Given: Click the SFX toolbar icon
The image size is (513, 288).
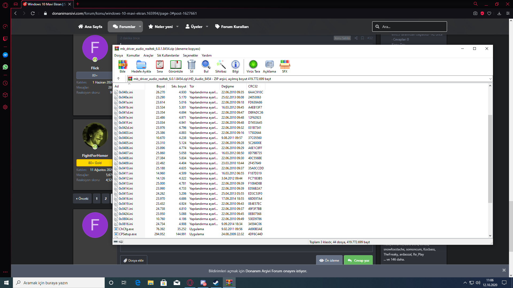Looking at the screenshot, I should pyautogui.click(x=285, y=66).
